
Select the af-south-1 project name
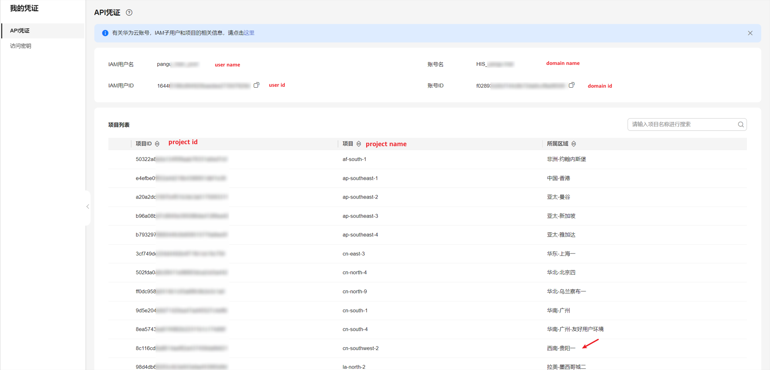point(355,159)
